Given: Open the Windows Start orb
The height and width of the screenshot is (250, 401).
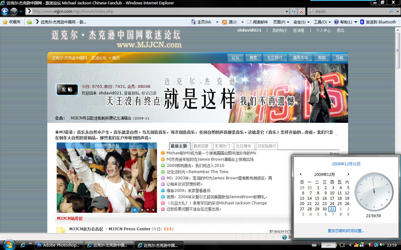Looking at the screenshot, I should click(9, 245).
